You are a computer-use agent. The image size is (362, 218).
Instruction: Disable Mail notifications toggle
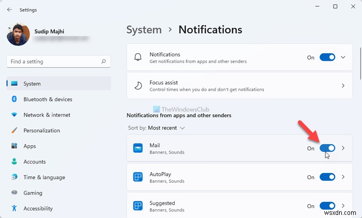click(x=327, y=148)
